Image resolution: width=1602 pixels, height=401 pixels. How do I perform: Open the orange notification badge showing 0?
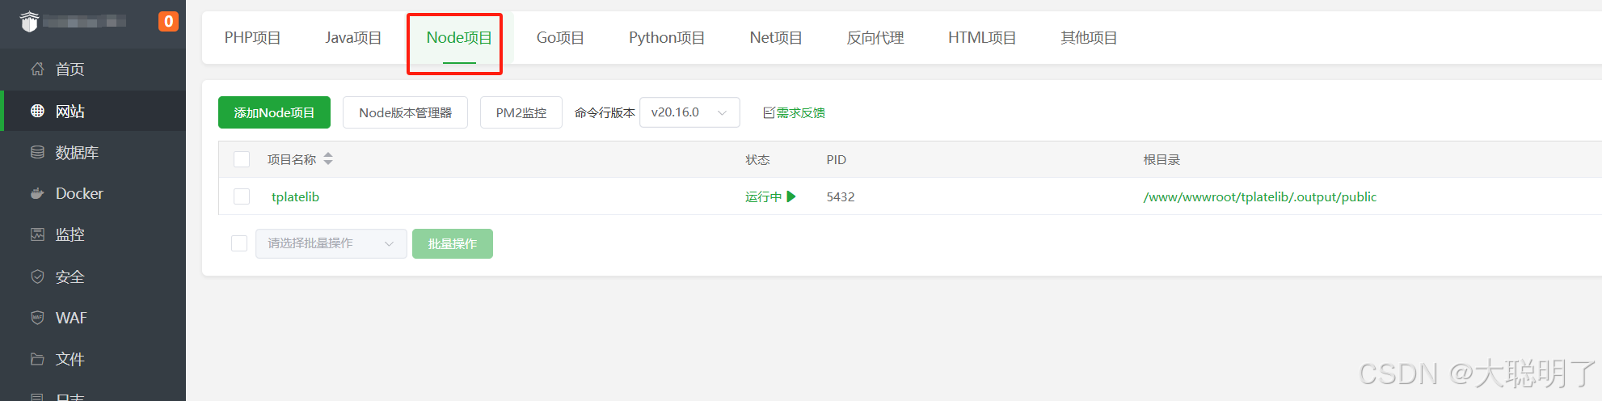click(x=168, y=22)
